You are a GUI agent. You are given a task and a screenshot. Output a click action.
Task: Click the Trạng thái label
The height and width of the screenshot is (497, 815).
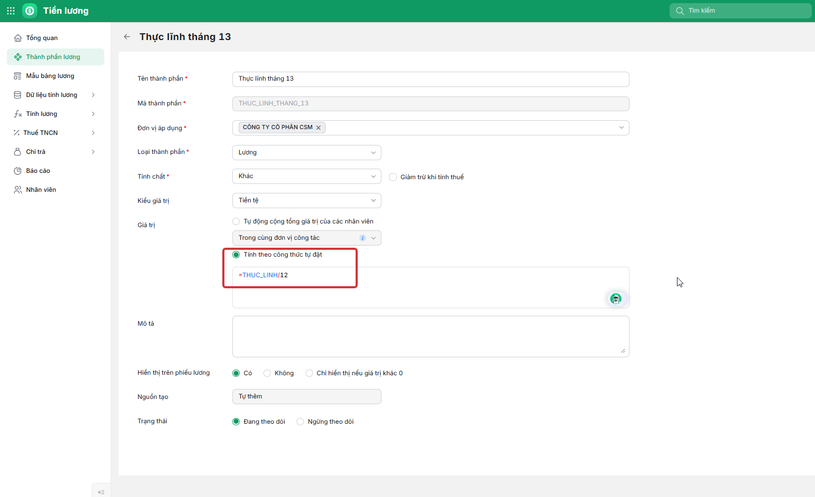[152, 421]
